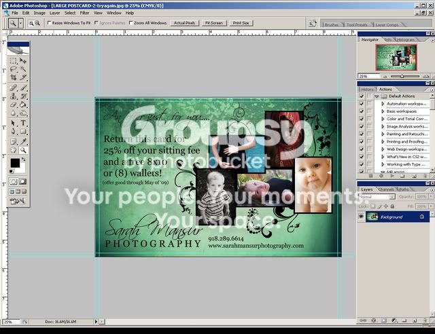Toggle checkbox for Web Design workspaces action
Image resolution: width=435 pixels, height=334 pixels.
tap(361, 149)
